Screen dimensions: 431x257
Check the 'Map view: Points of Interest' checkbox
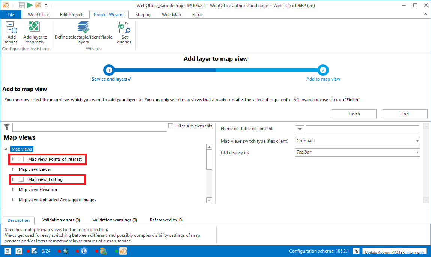(22, 159)
